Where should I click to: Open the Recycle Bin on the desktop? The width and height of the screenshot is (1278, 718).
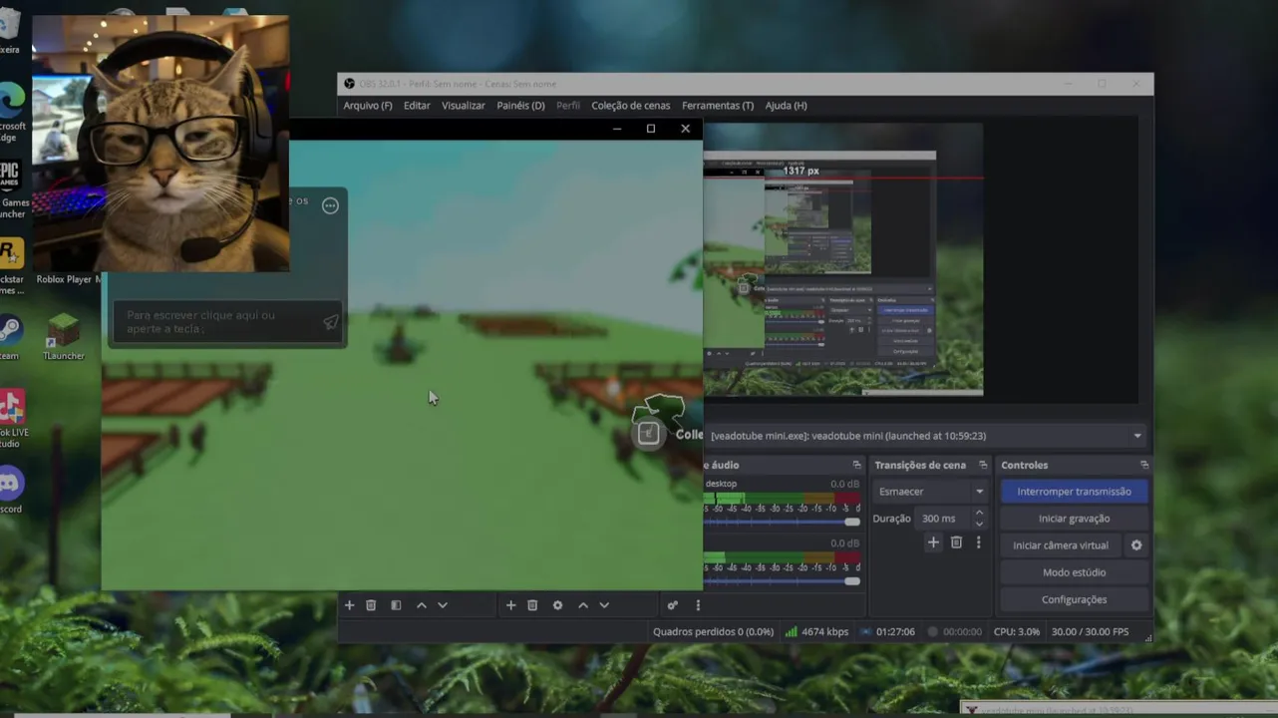click(10, 30)
